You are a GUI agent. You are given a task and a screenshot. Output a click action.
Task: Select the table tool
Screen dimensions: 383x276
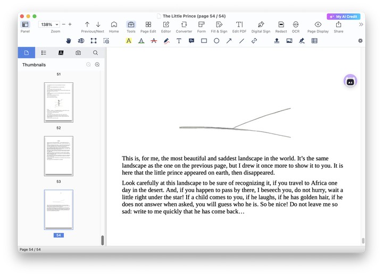[314, 41]
